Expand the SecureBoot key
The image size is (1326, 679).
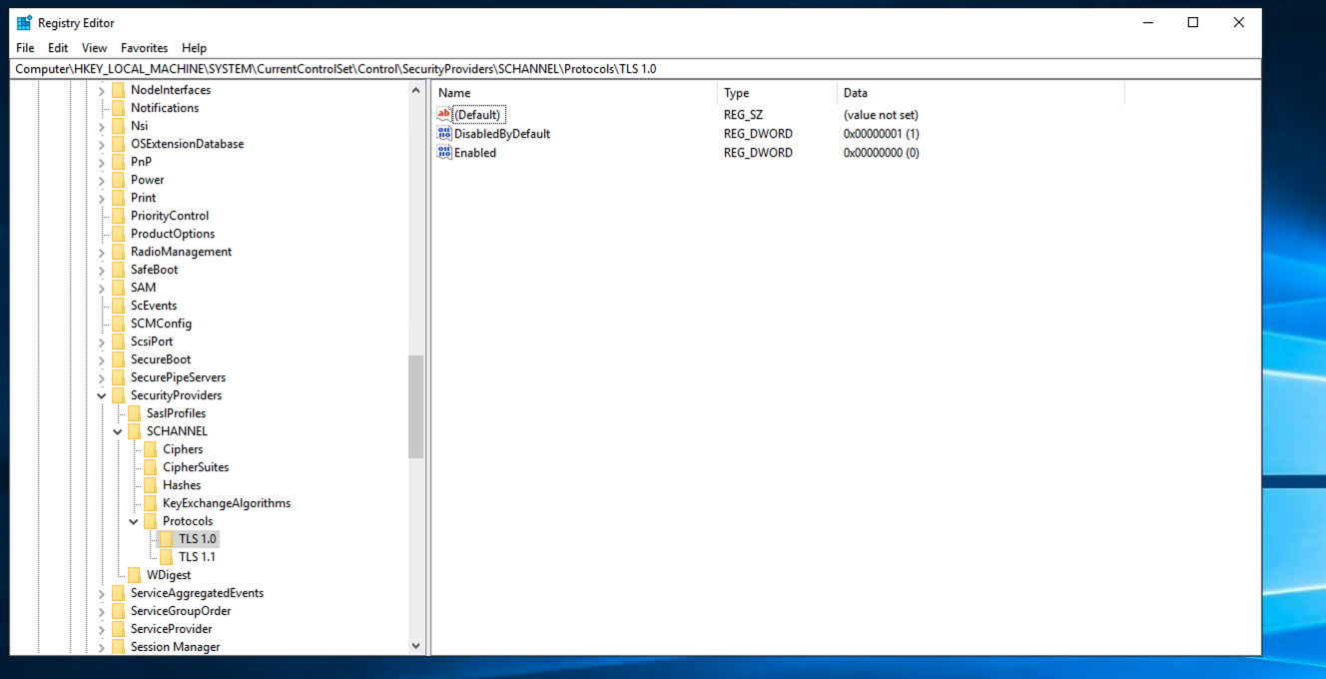point(102,360)
